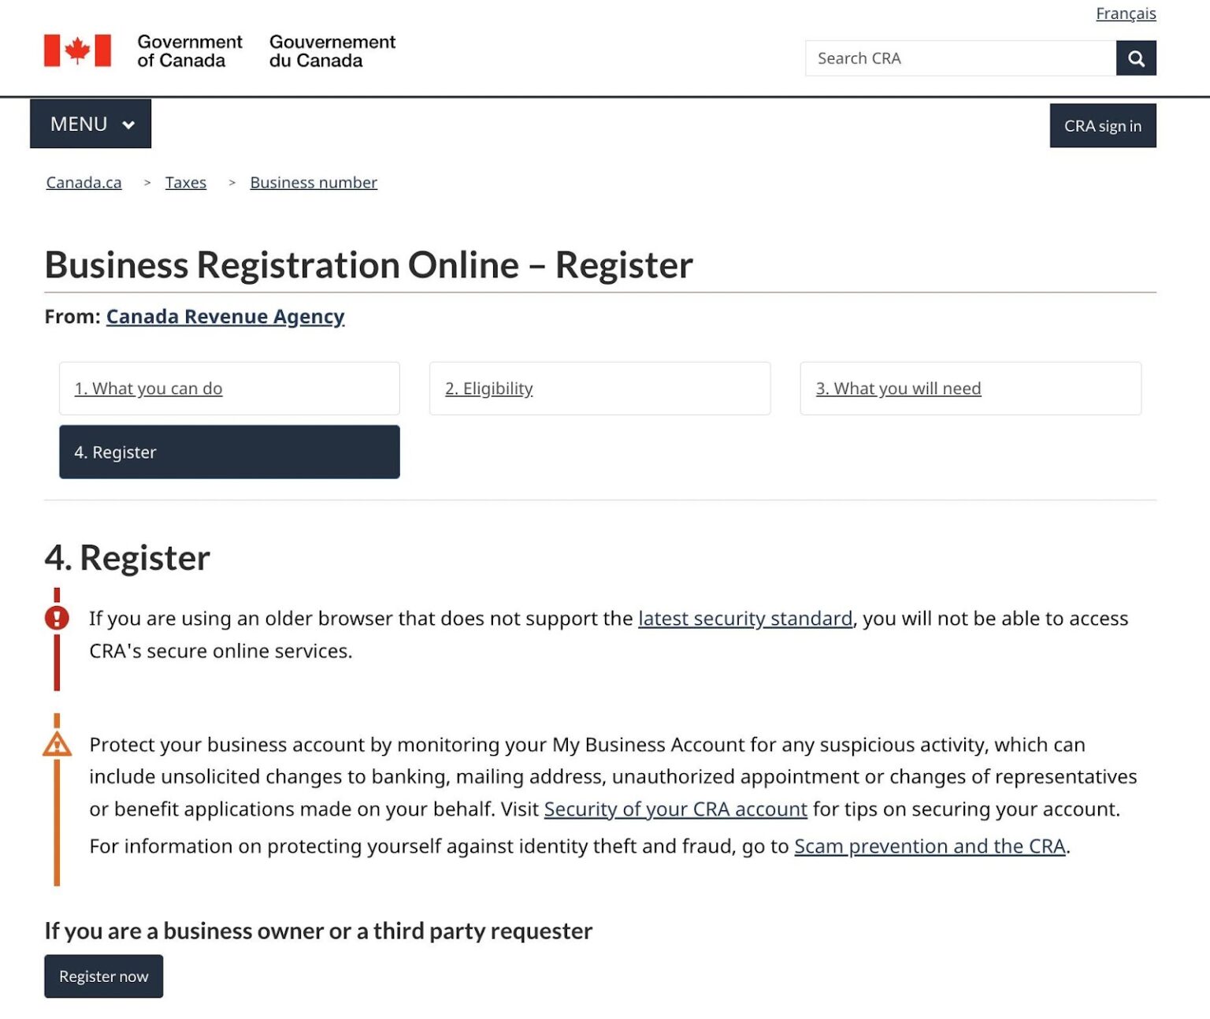Screen dimensions: 1210x1019
Task: Click the Register now button
Action: point(103,976)
